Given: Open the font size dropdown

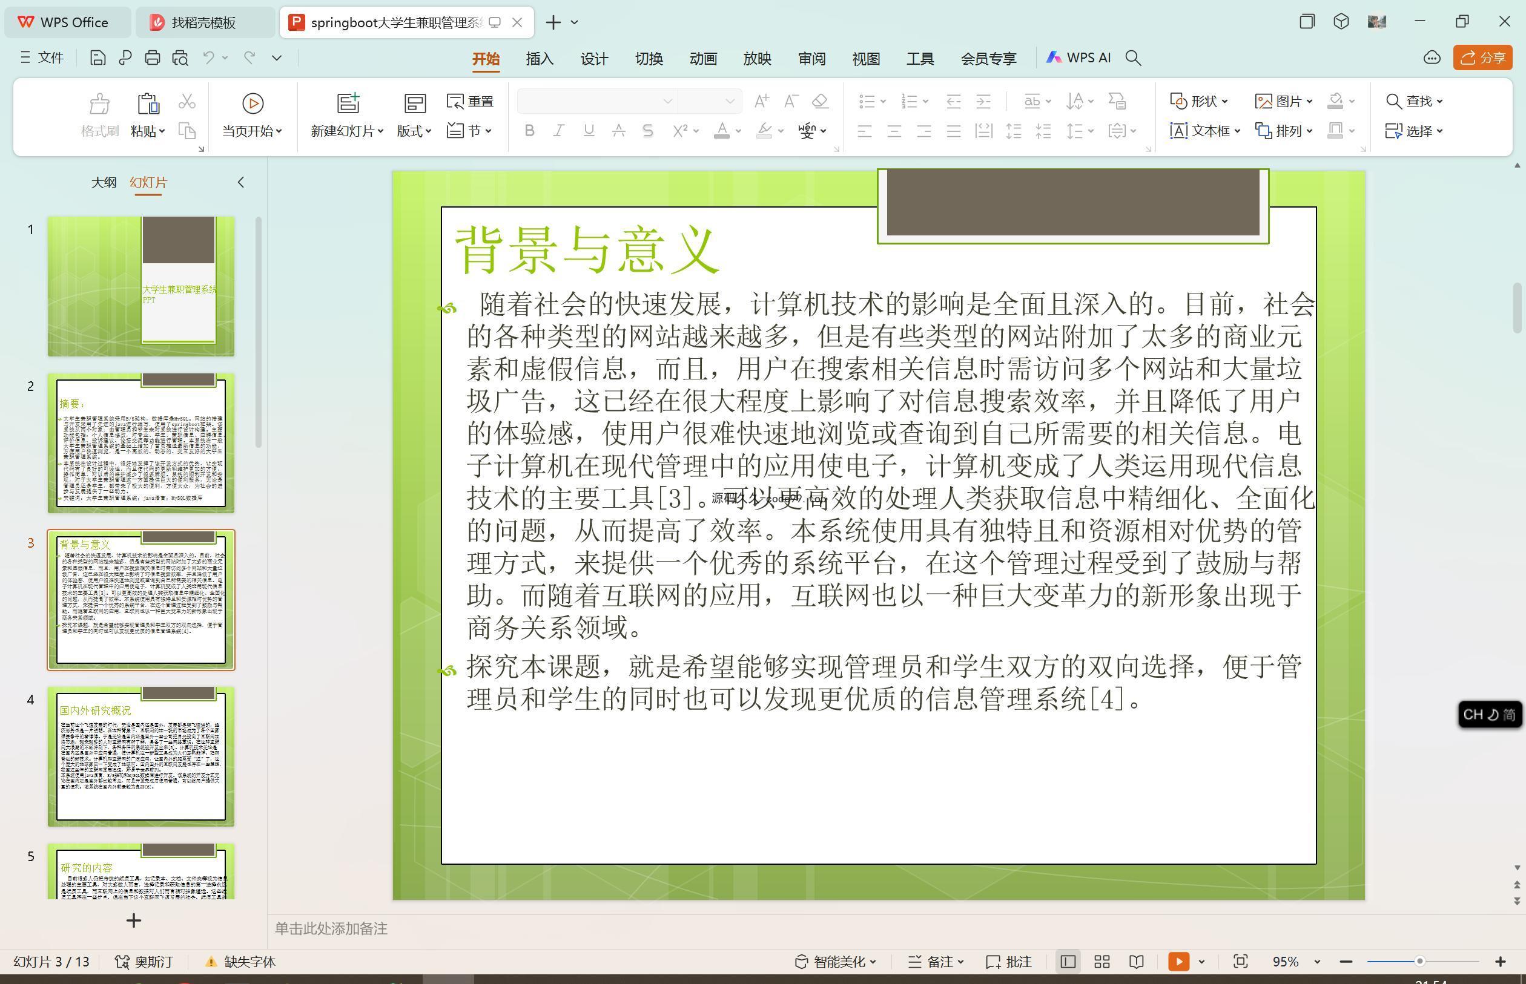Looking at the screenshot, I should coord(730,101).
